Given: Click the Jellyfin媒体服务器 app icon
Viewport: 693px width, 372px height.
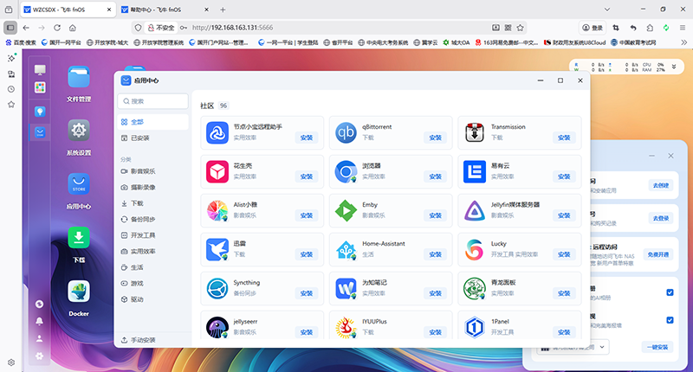Looking at the screenshot, I should [x=474, y=210].
